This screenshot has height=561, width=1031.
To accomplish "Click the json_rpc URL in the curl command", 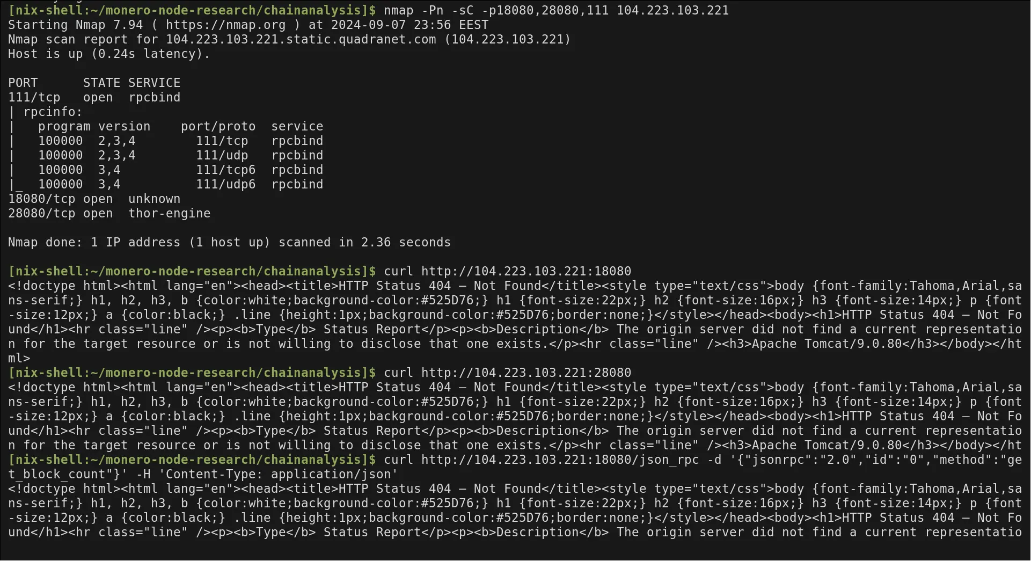I will pyautogui.click(x=560, y=460).
